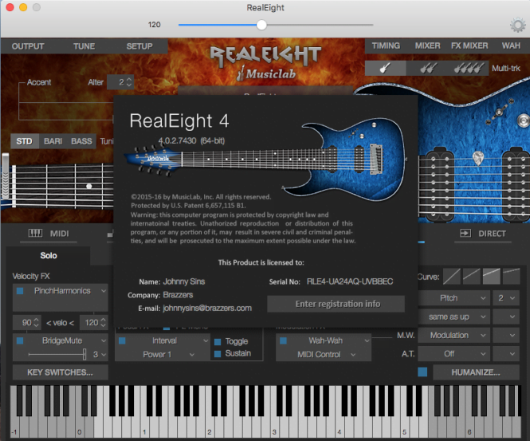Click the MIDI keyboard icon

click(35, 233)
